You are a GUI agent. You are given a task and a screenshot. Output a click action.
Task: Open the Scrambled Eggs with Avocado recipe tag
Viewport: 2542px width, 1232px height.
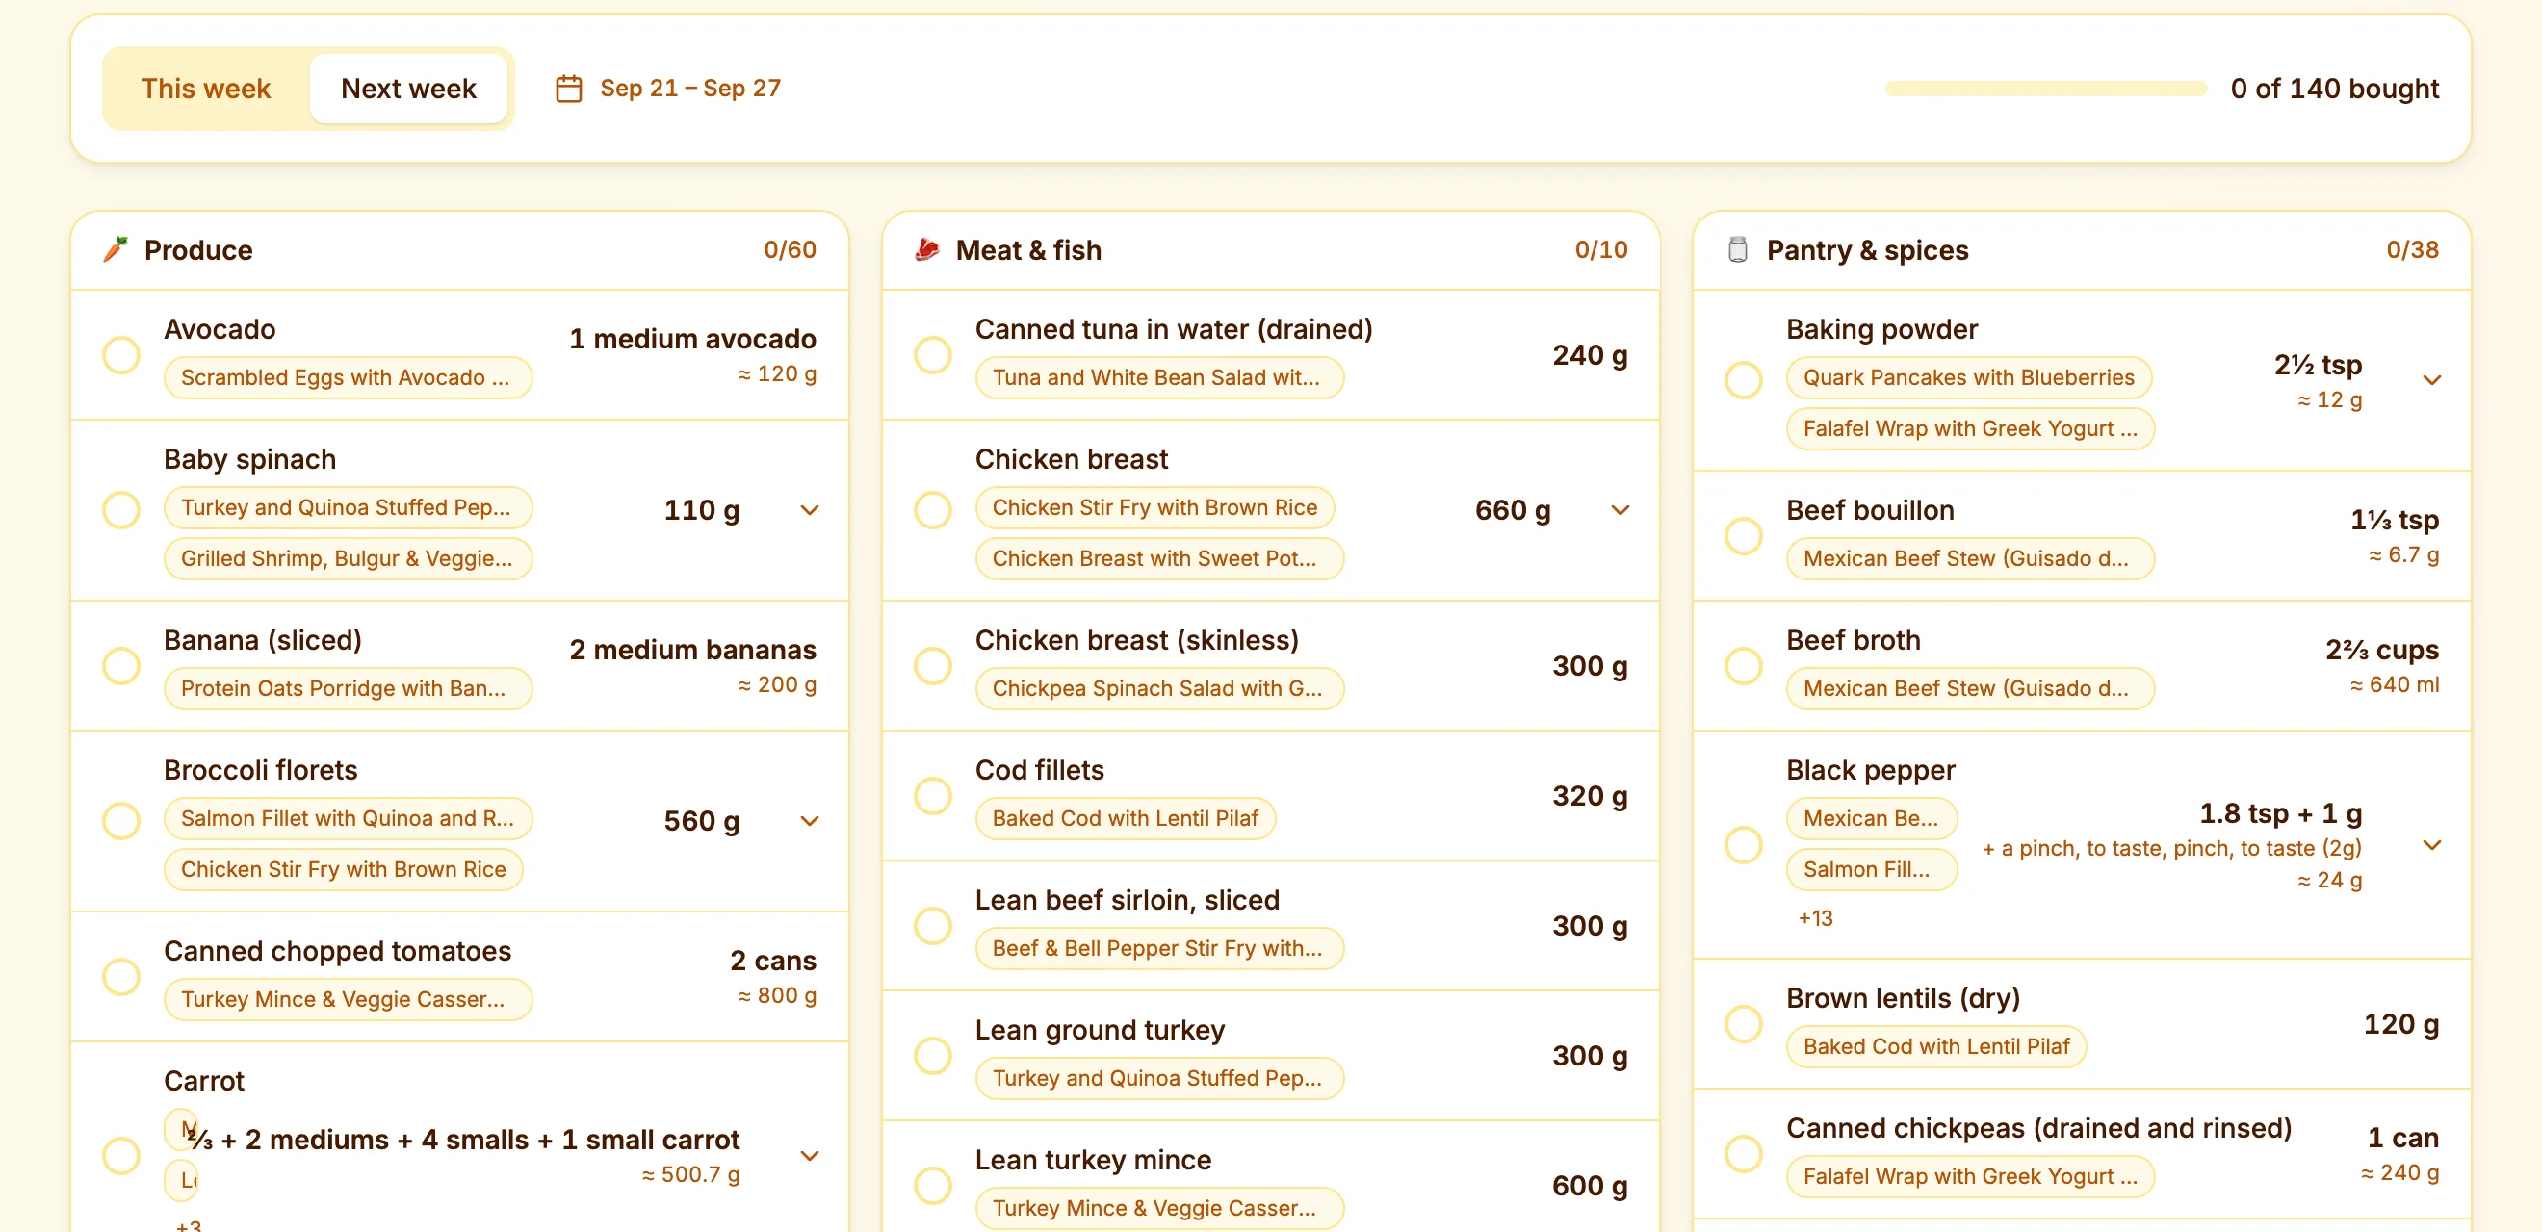coord(348,378)
